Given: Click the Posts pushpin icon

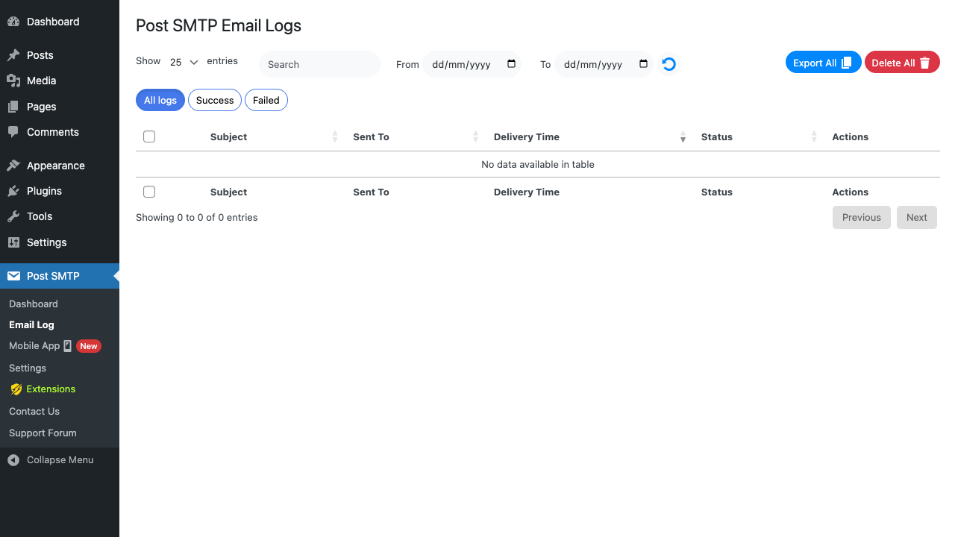Looking at the screenshot, I should point(13,55).
